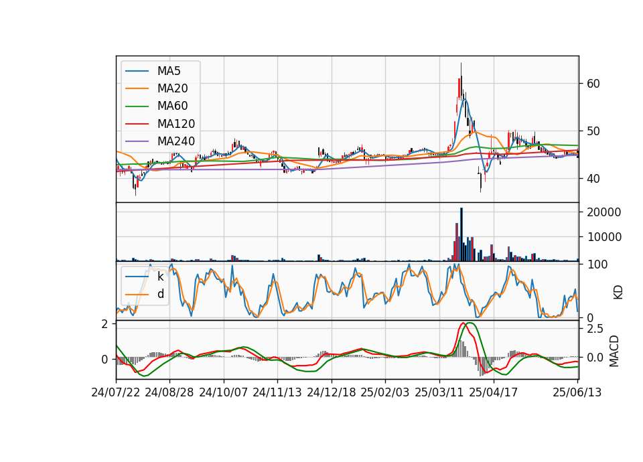Viewport: 643px width, 462px height.
Task: Click the price axis value 50
Action: (x=593, y=131)
